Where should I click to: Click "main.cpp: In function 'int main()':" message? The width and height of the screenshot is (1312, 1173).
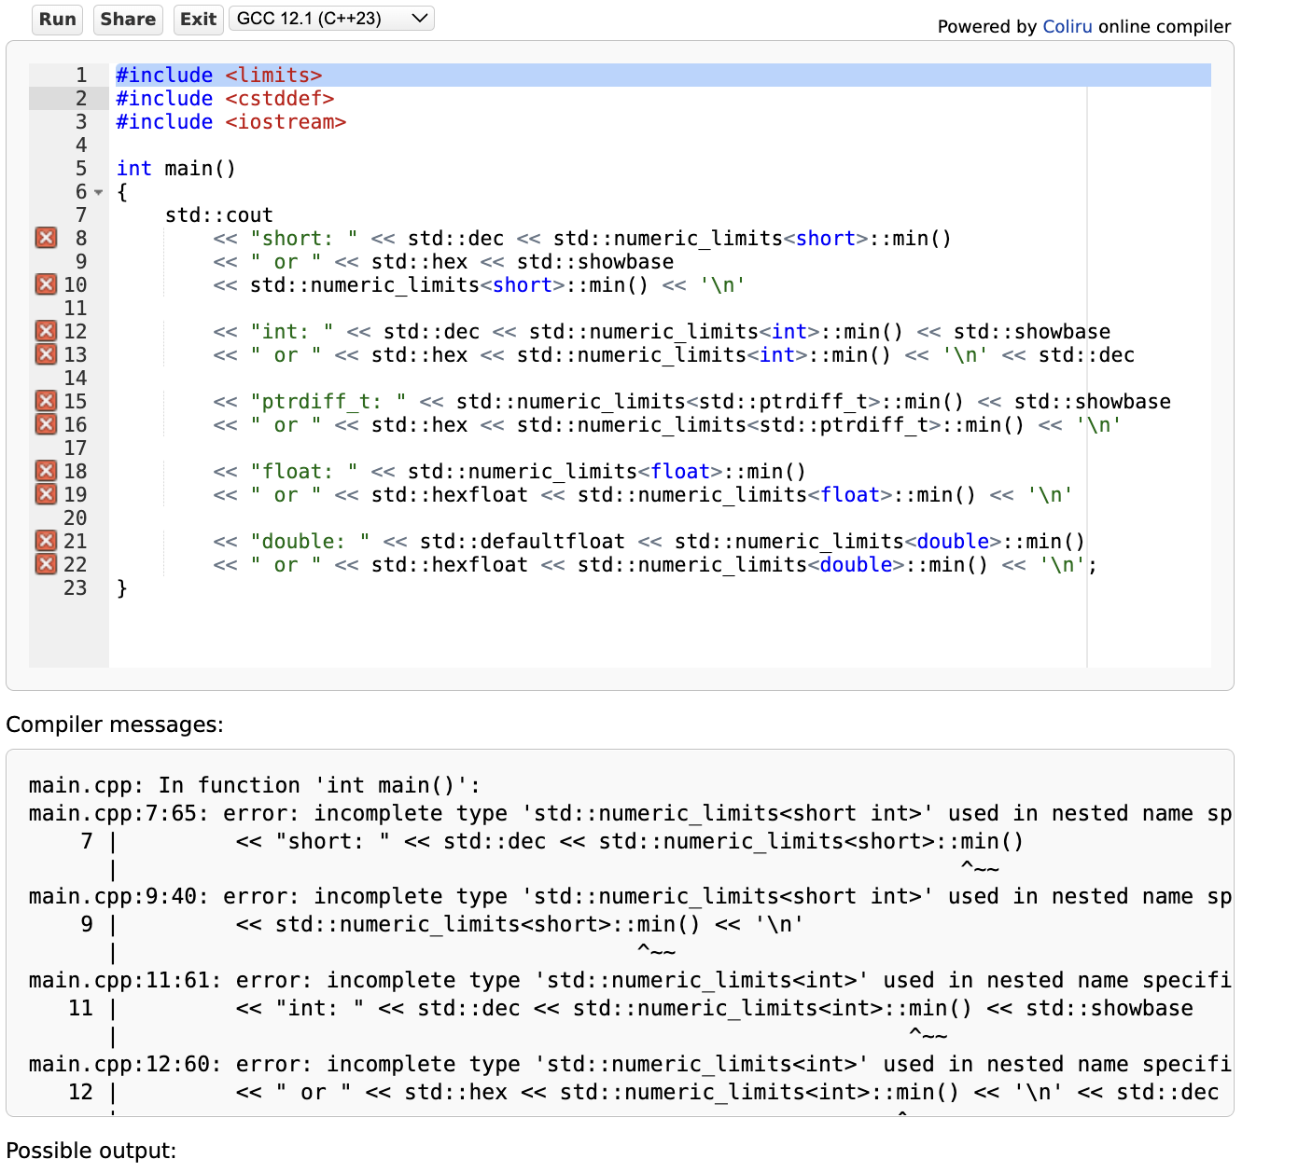point(255,785)
